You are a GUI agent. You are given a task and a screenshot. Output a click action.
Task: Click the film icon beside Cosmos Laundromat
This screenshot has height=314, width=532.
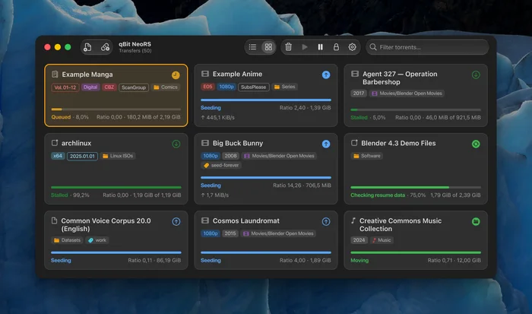(205, 220)
